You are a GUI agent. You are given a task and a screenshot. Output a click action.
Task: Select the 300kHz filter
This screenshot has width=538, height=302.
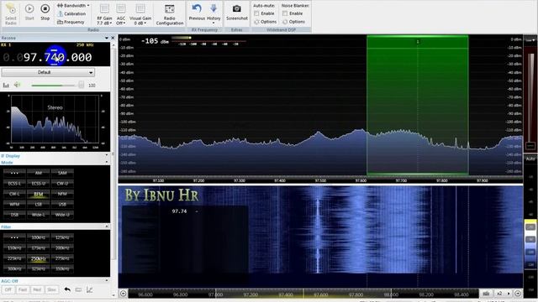pos(14,268)
